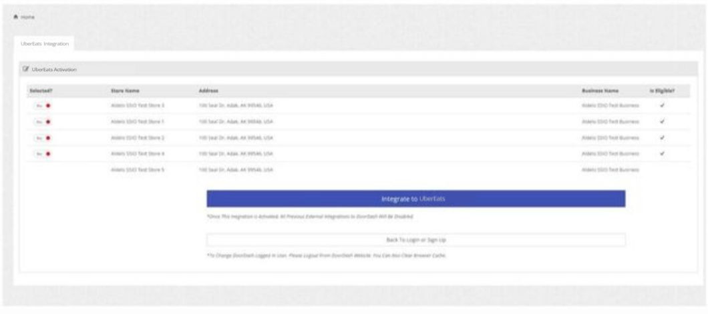This screenshot has width=708, height=314.
Task: Click the address in the Test Store 4 row
Action: pyautogui.click(x=236, y=153)
